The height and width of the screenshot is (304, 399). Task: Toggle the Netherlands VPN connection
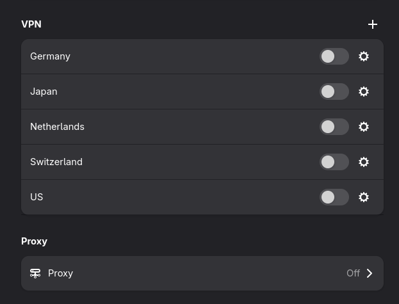pos(334,127)
